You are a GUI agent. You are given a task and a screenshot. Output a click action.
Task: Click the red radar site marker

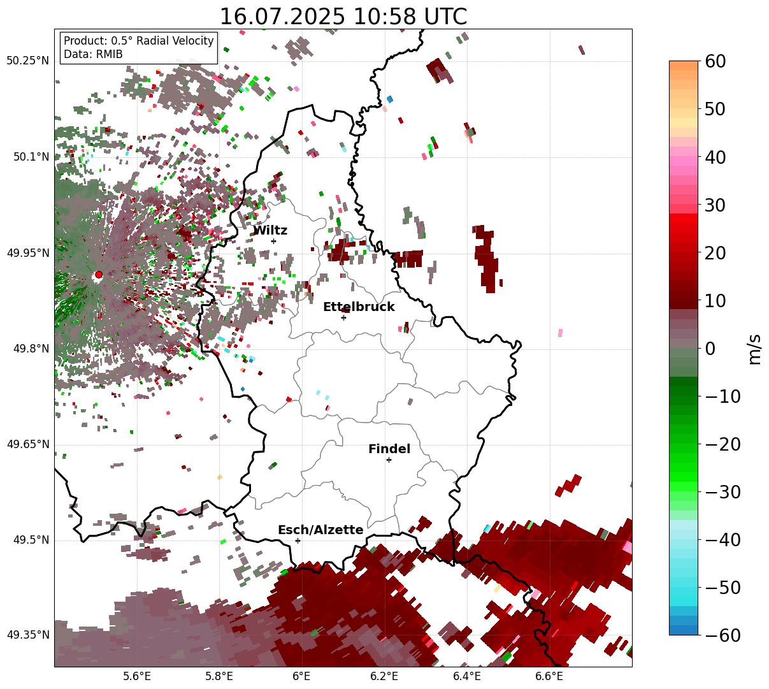pyautogui.click(x=98, y=275)
